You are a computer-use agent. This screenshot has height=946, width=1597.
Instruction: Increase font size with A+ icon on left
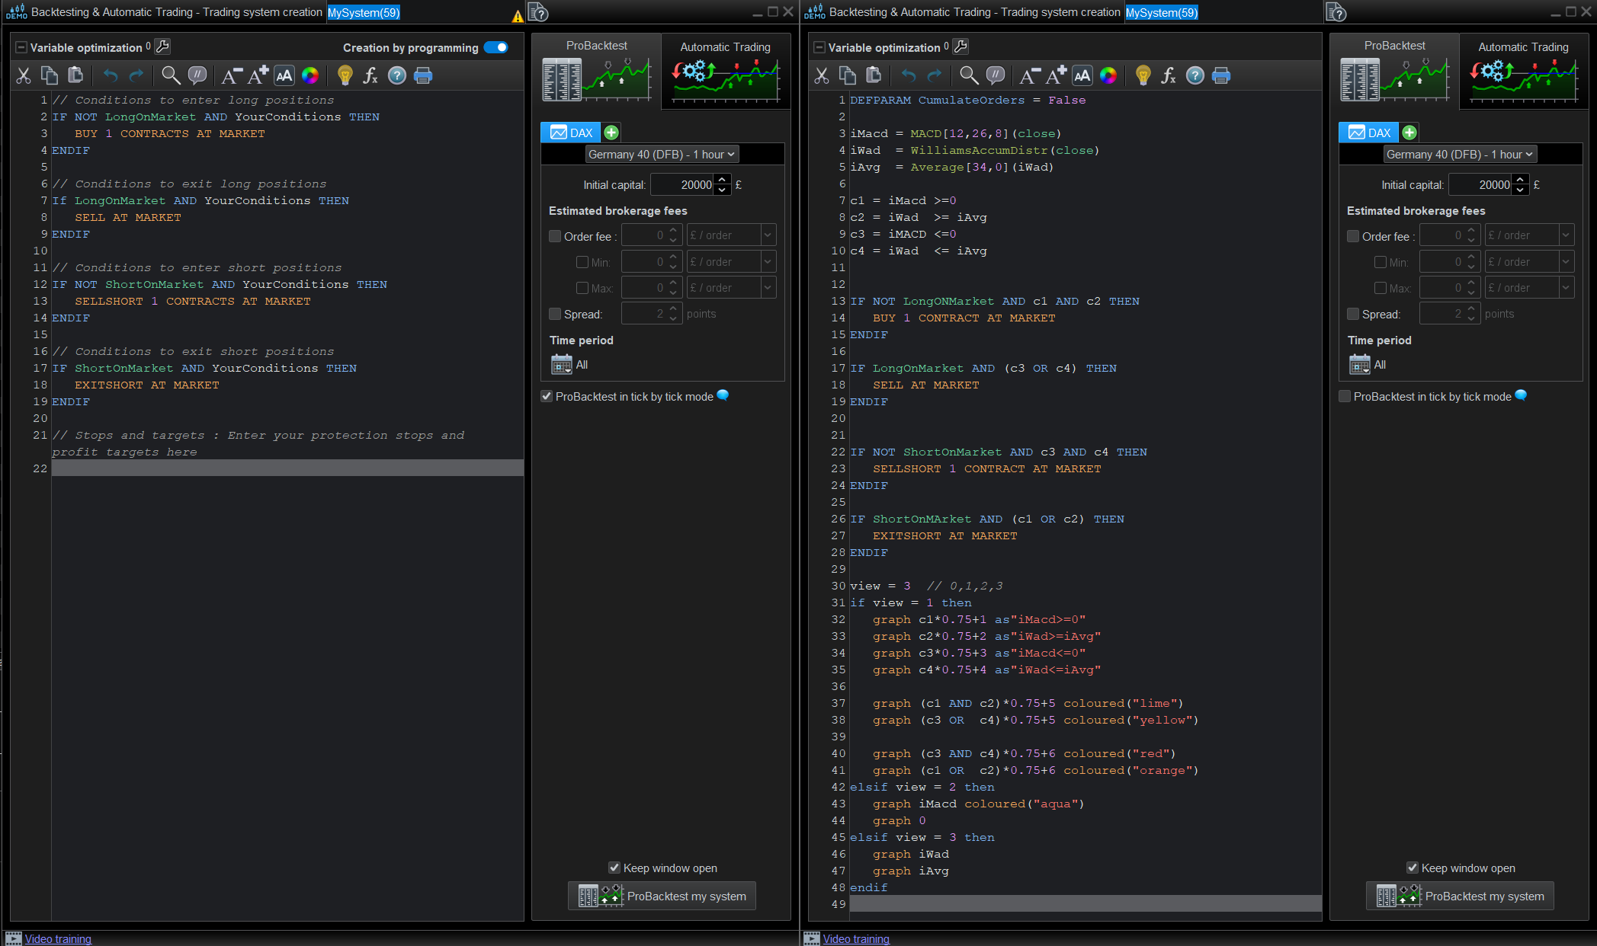258,75
